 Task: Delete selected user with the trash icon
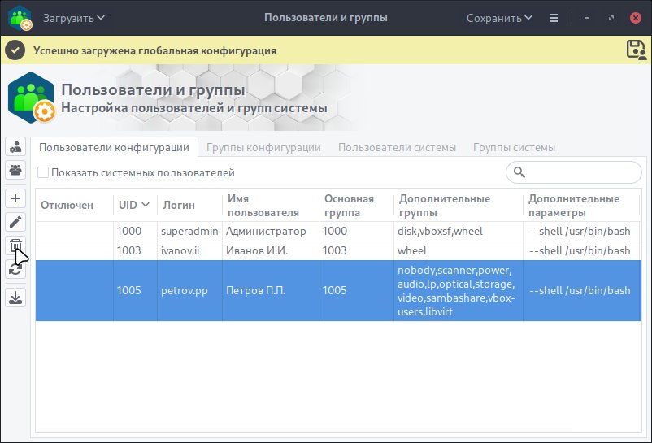click(x=15, y=245)
